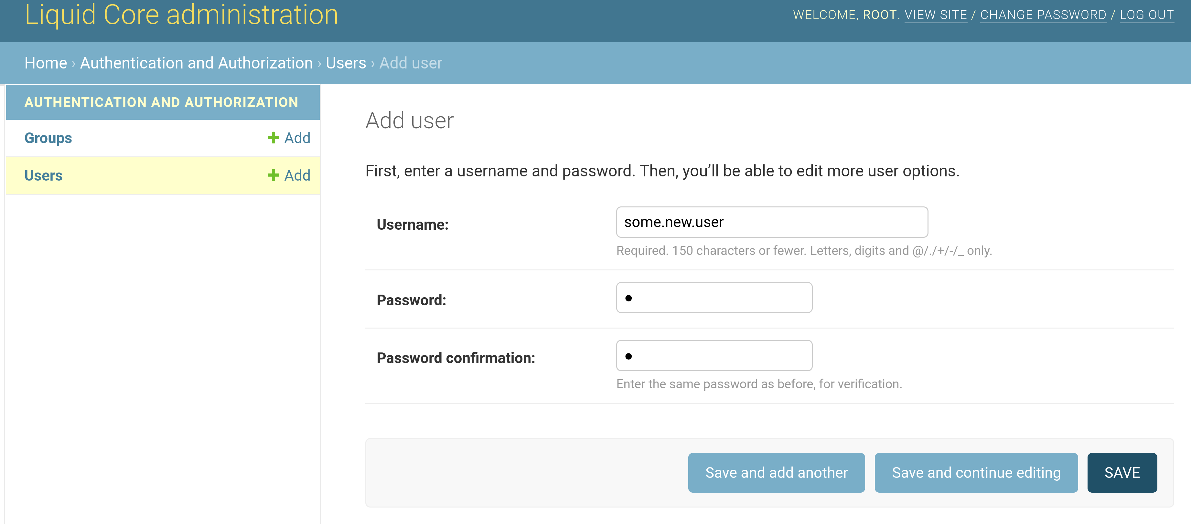Click the green plus icon next to Users
This screenshot has width=1191, height=524.
click(x=273, y=175)
